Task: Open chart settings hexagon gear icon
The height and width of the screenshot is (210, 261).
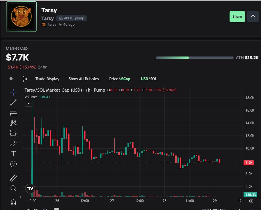Action: [x=251, y=201]
